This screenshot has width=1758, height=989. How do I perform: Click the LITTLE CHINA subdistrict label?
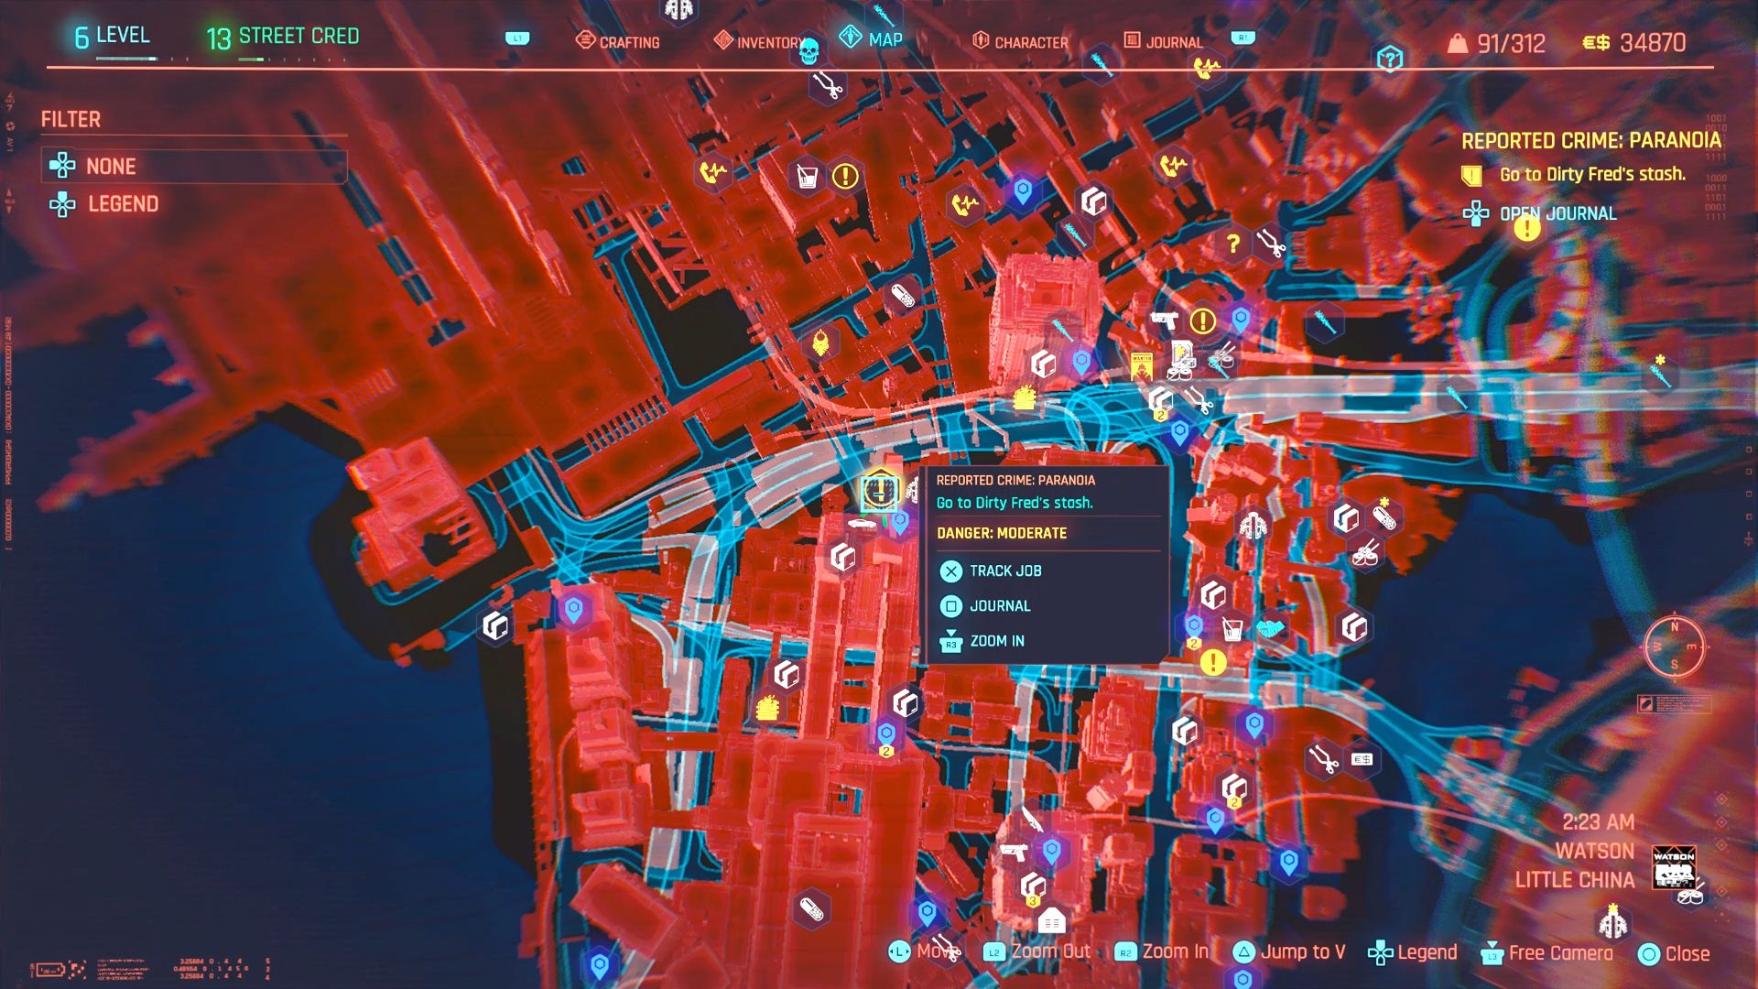(1574, 880)
